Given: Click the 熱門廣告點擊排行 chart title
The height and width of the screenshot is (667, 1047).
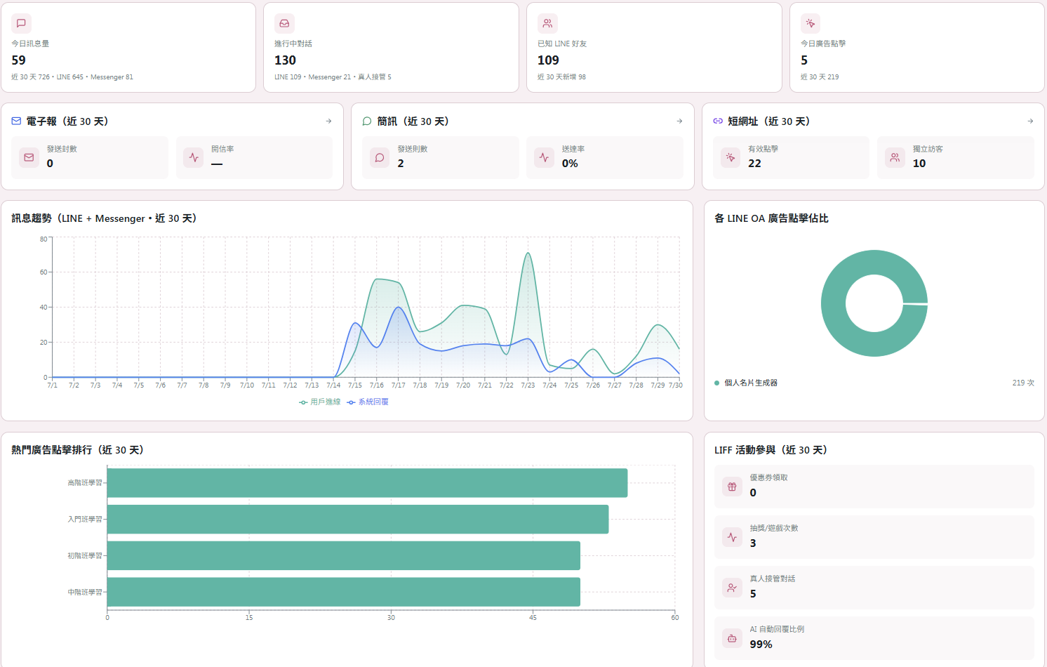Looking at the screenshot, I should click(x=78, y=450).
